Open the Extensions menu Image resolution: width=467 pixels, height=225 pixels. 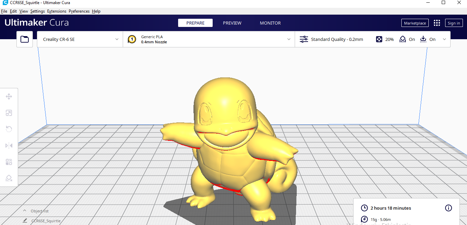pyautogui.click(x=56, y=11)
